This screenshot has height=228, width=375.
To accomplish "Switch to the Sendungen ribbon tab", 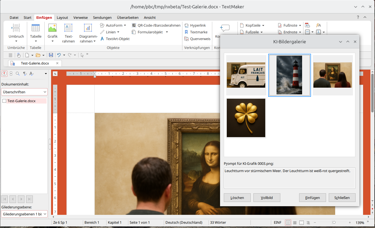I will [102, 17].
